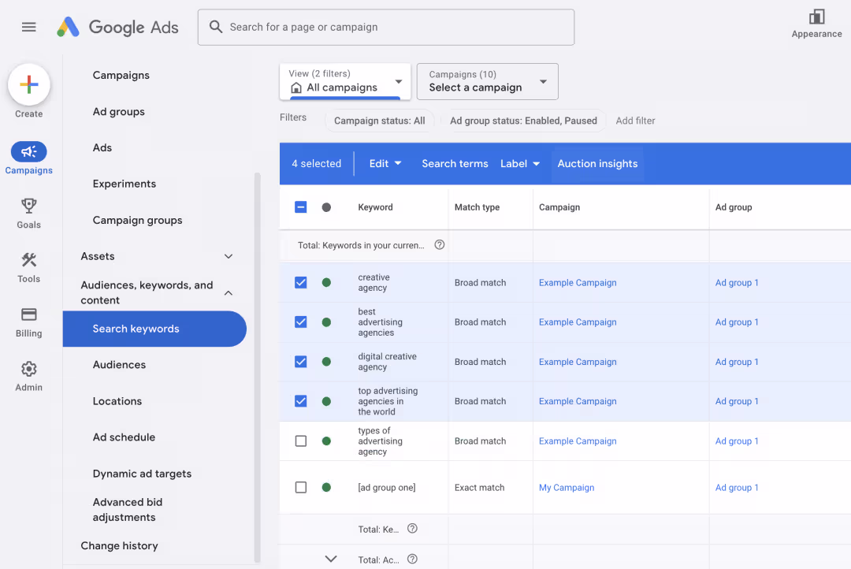This screenshot has height=569, width=851.
Task: Open the Appearance settings icon
Action: pos(816,17)
